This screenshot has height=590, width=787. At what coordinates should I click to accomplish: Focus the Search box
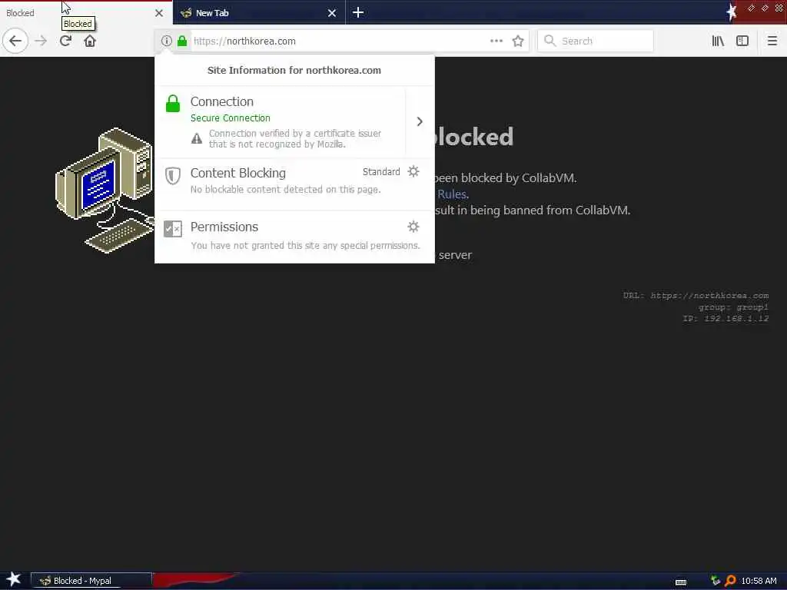point(596,41)
